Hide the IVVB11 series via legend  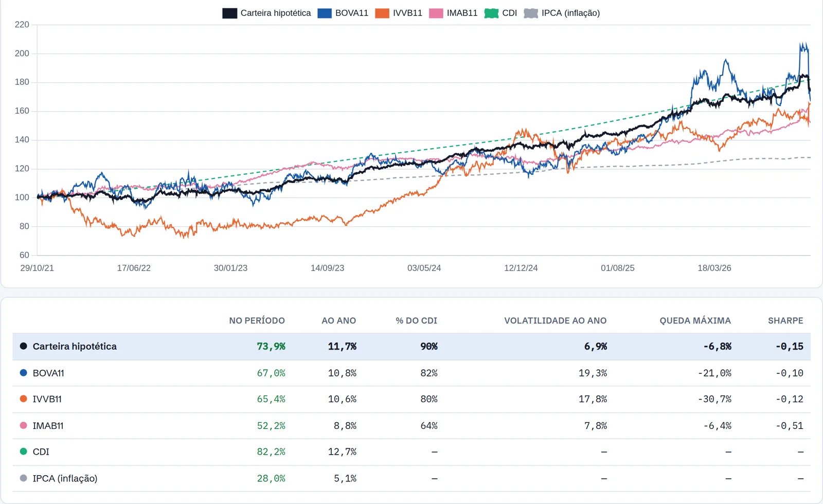click(399, 13)
